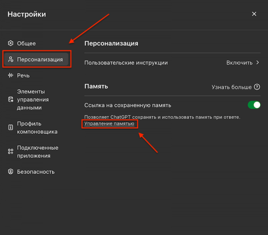Click the gear icon next to Общее
The image size is (268, 235).
coord(11,43)
